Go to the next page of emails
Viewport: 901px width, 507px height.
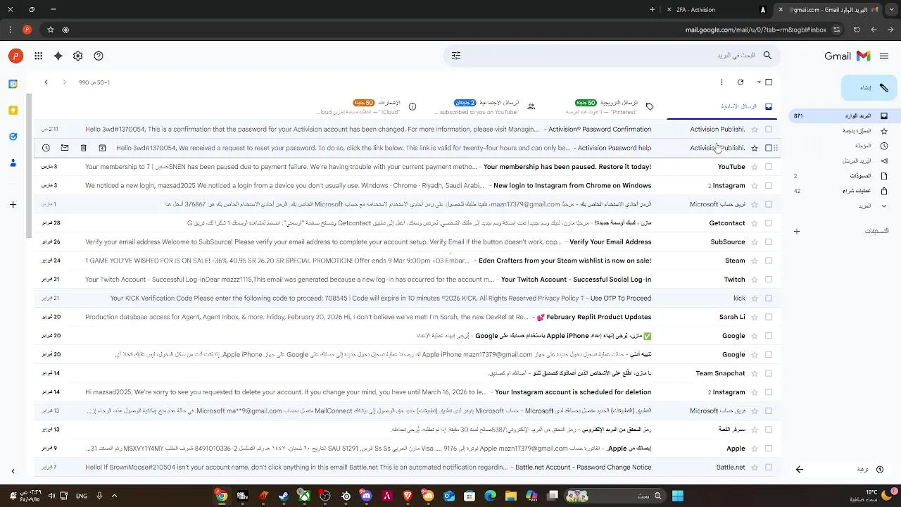click(x=46, y=82)
